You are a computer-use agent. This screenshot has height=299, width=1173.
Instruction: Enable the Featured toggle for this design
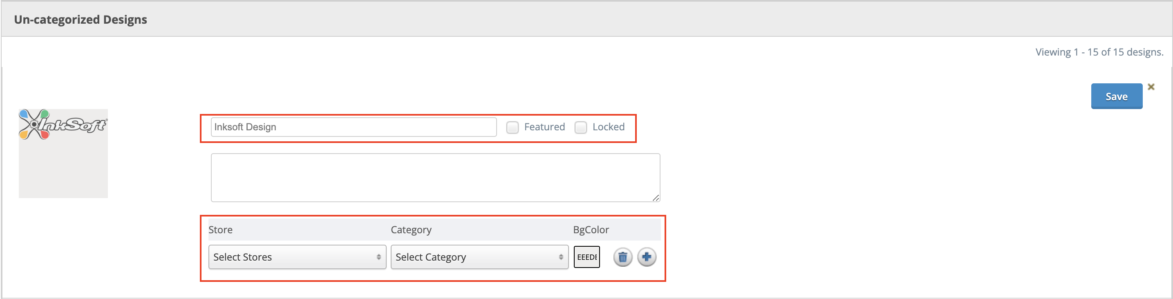pyautogui.click(x=512, y=127)
